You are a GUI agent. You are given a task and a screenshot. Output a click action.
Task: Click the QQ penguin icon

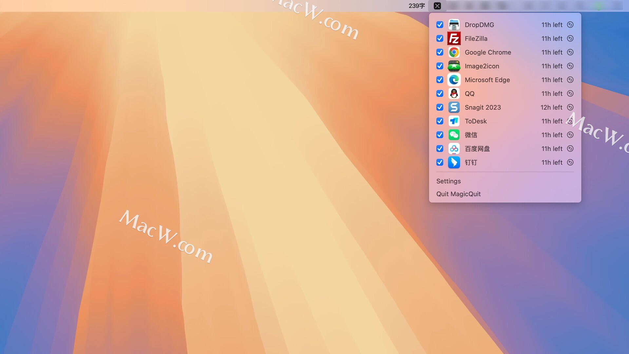454,93
